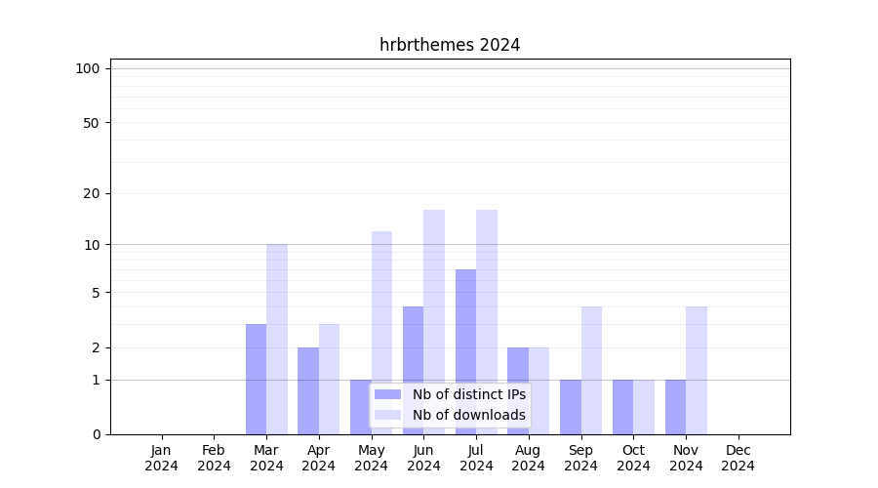Click the '100' y-axis tick label
Screen dimensions: 878x488
[x=88, y=68]
